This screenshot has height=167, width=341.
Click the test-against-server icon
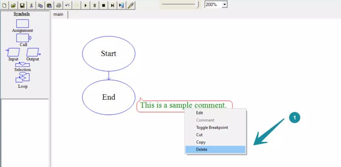click(121, 6)
